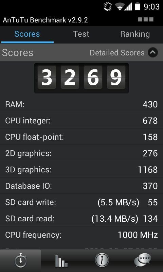Tap the AnTuTu Benchmark v2.9.2 title
The width and height of the screenshot is (163, 272).
tap(46, 20)
